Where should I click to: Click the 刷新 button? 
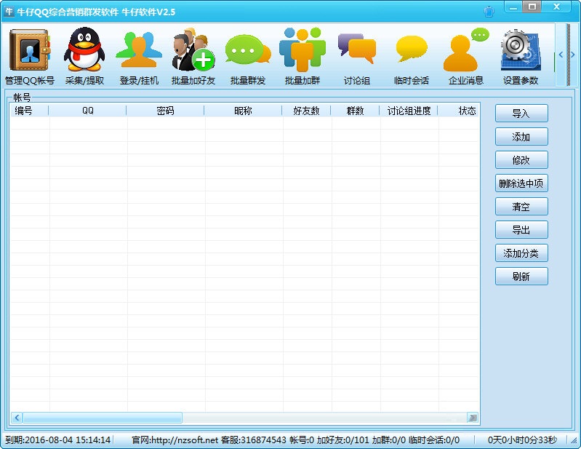[521, 277]
